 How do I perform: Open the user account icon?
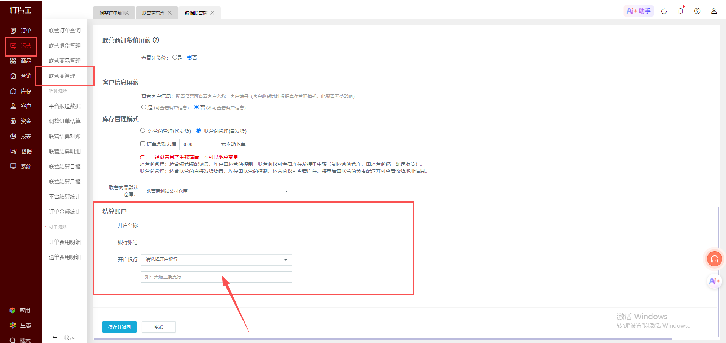pos(714,11)
